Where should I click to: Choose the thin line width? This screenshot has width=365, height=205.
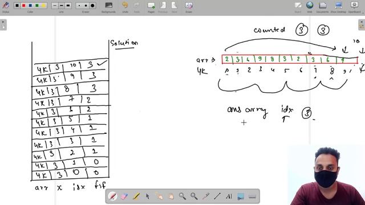click(x=55, y=5)
